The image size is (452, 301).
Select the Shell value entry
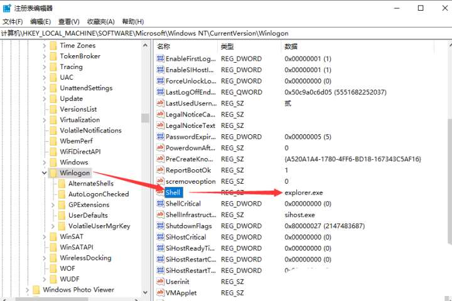coord(173,193)
